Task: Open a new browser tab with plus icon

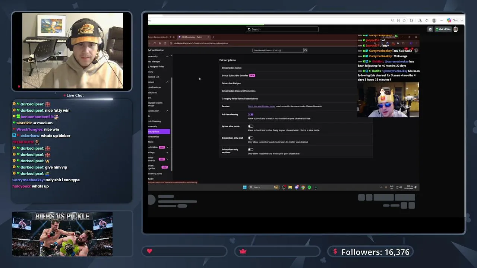Action: (214, 37)
